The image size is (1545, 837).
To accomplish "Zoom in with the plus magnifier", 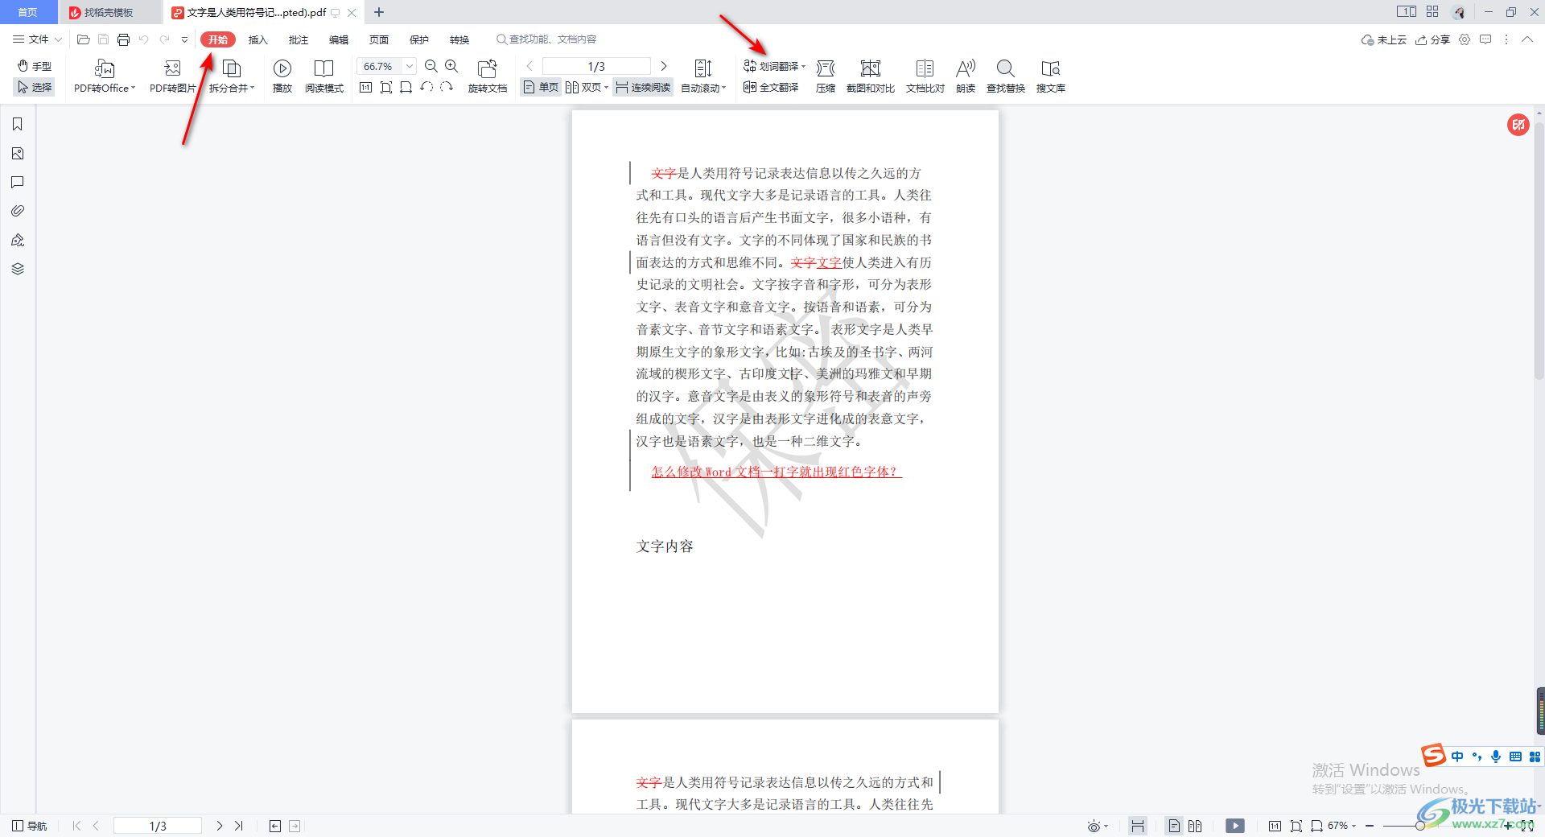I will (452, 66).
